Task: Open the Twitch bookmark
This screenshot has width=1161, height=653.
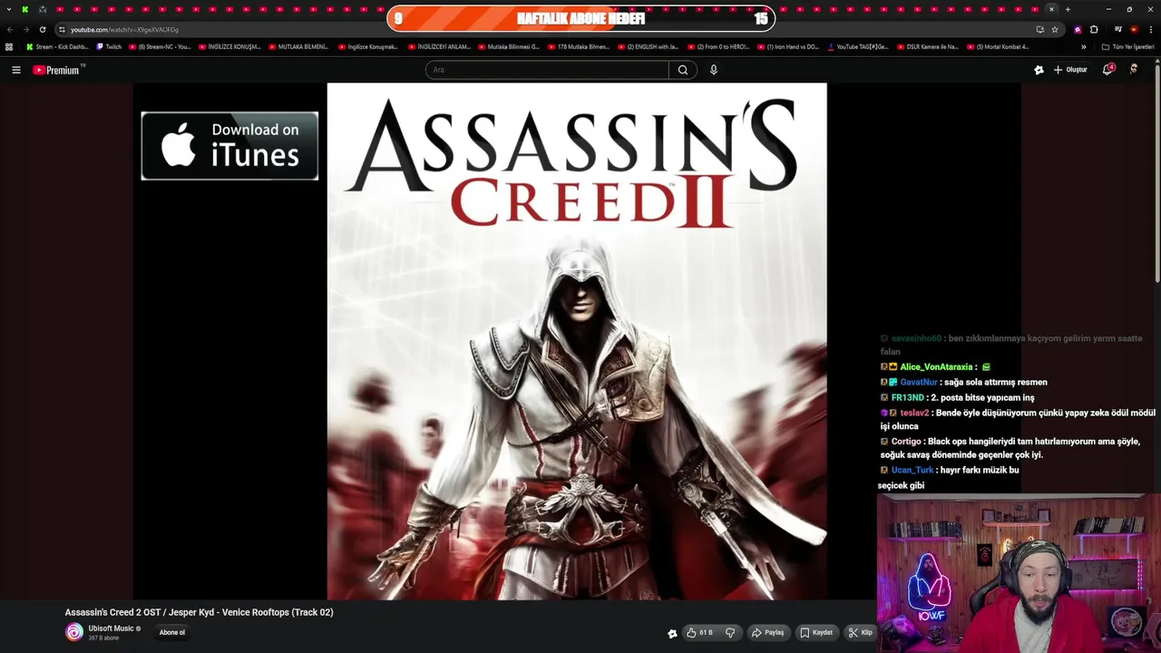Action: click(x=109, y=46)
